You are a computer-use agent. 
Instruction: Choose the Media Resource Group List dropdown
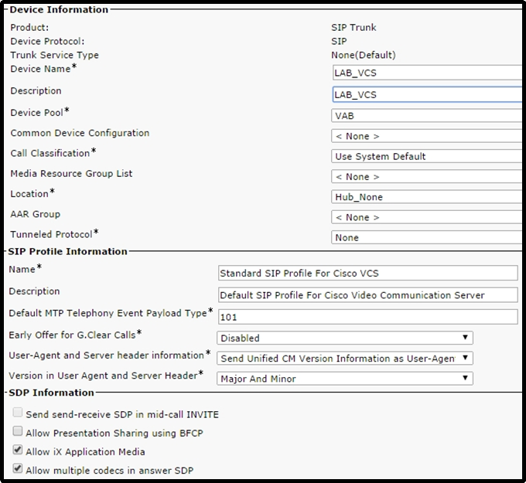(x=427, y=177)
